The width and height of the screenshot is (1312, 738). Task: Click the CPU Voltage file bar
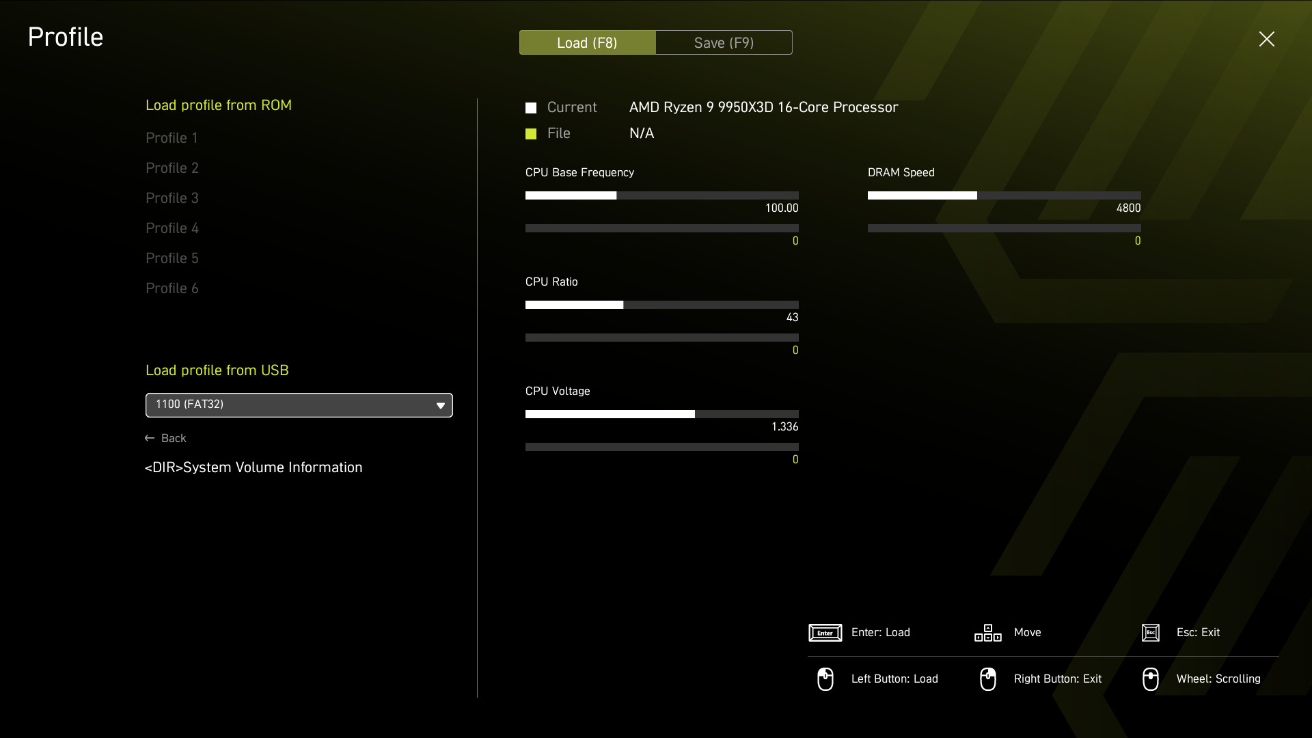[662, 447]
